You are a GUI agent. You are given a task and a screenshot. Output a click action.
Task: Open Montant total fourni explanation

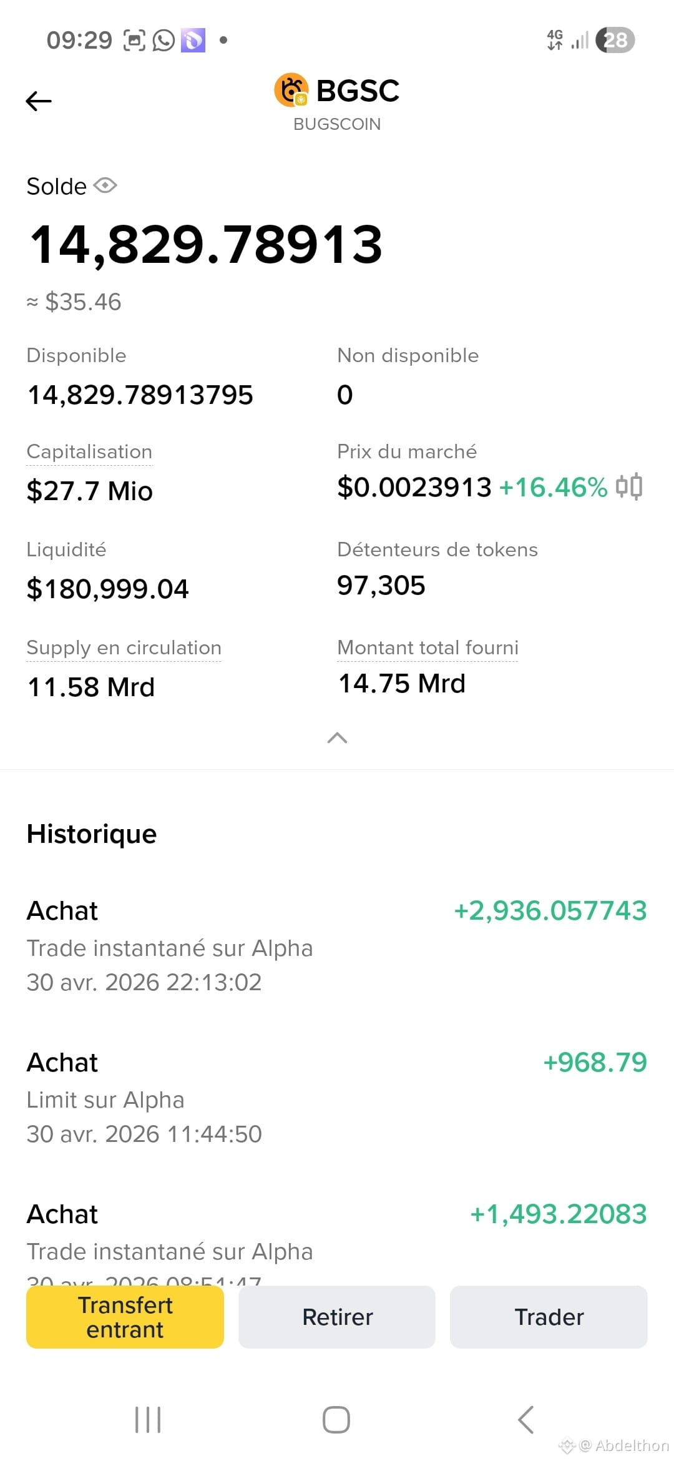427,647
